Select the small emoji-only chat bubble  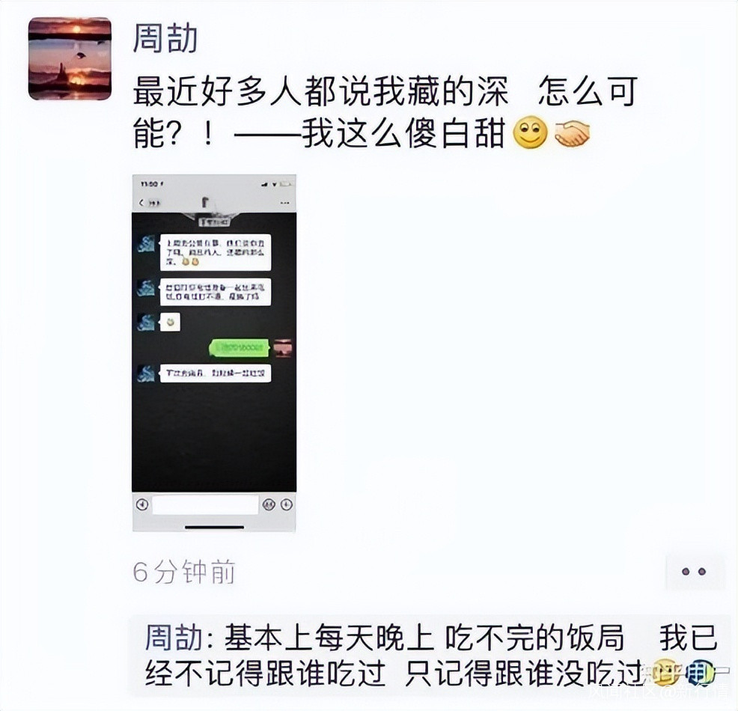tap(170, 323)
